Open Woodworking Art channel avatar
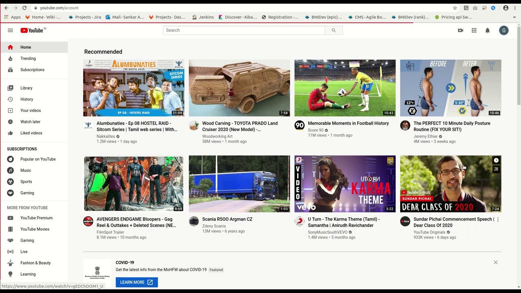This screenshot has width=521, height=293. pyautogui.click(x=194, y=125)
